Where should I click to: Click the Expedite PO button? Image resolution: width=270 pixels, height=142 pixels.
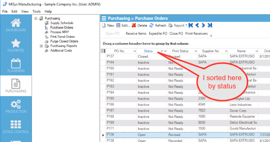pos(158,33)
